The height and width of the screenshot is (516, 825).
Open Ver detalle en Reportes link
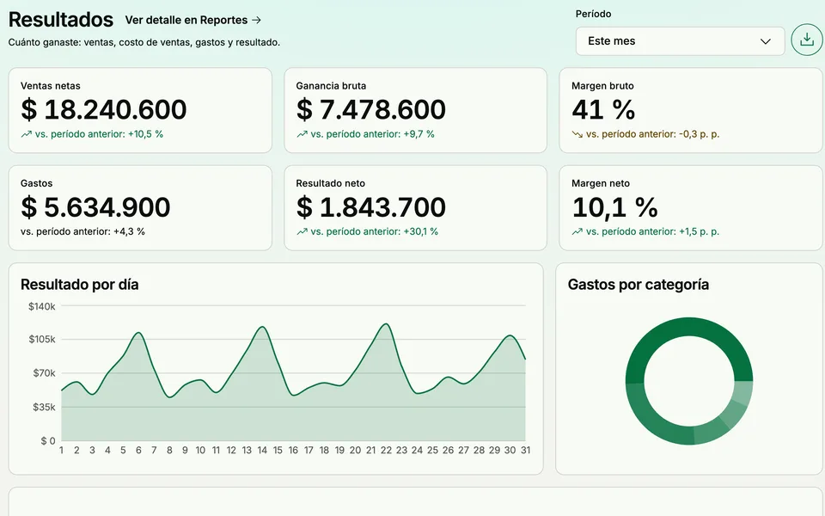(193, 20)
